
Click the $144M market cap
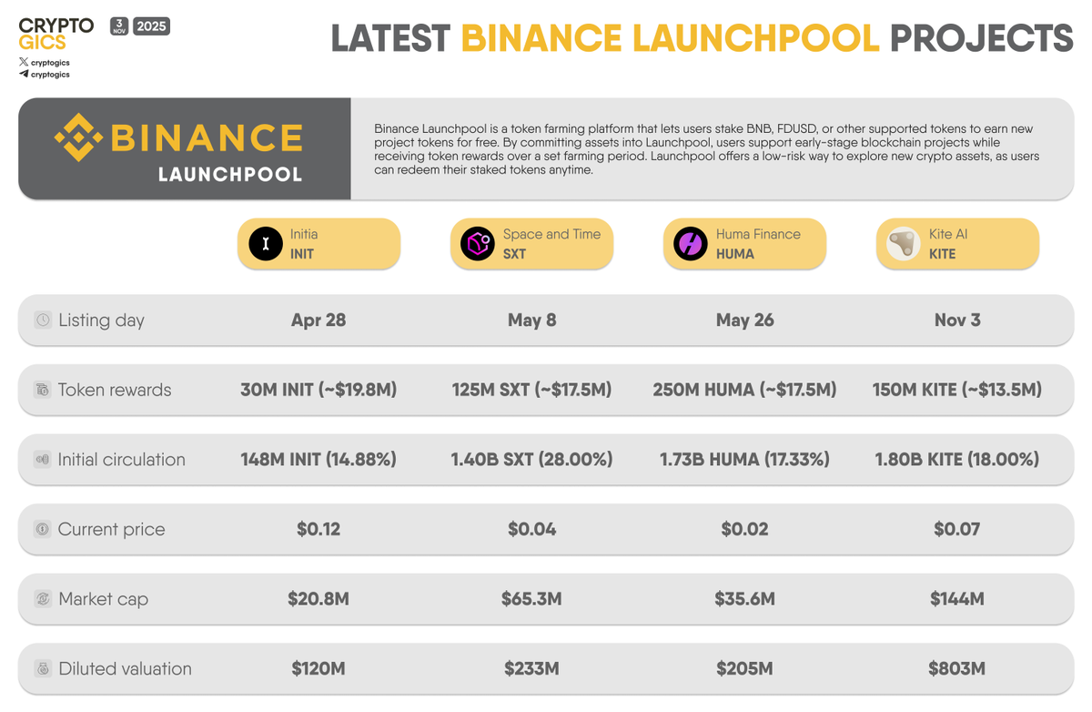pos(957,599)
